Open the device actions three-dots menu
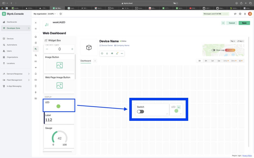Viewport: 254px width, 158px height. pyautogui.click(x=122, y=53)
